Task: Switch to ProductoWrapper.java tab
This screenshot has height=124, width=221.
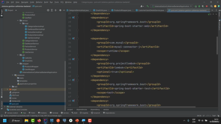Action: coord(122,10)
